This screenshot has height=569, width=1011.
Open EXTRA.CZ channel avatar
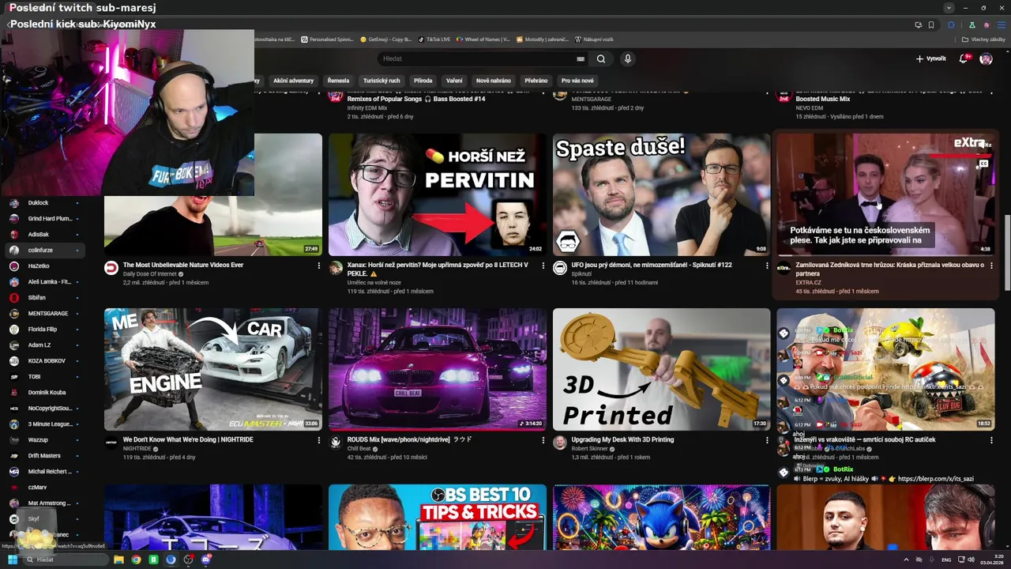click(x=784, y=268)
